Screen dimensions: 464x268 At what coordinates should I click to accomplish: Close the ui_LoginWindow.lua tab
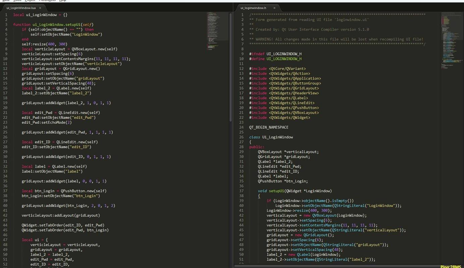[40, 8]
